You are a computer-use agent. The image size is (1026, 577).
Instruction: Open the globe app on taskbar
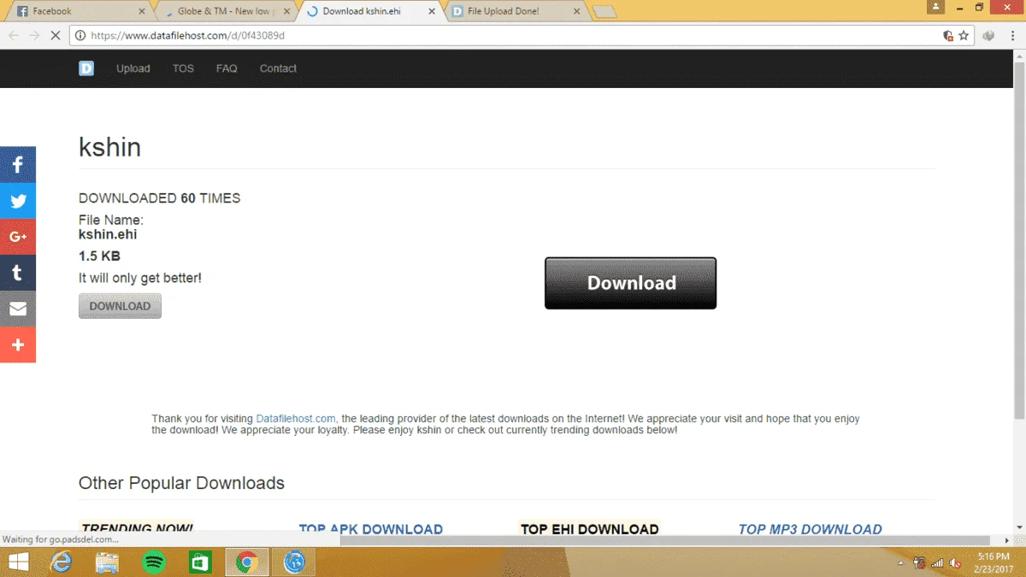coord(294,562)
